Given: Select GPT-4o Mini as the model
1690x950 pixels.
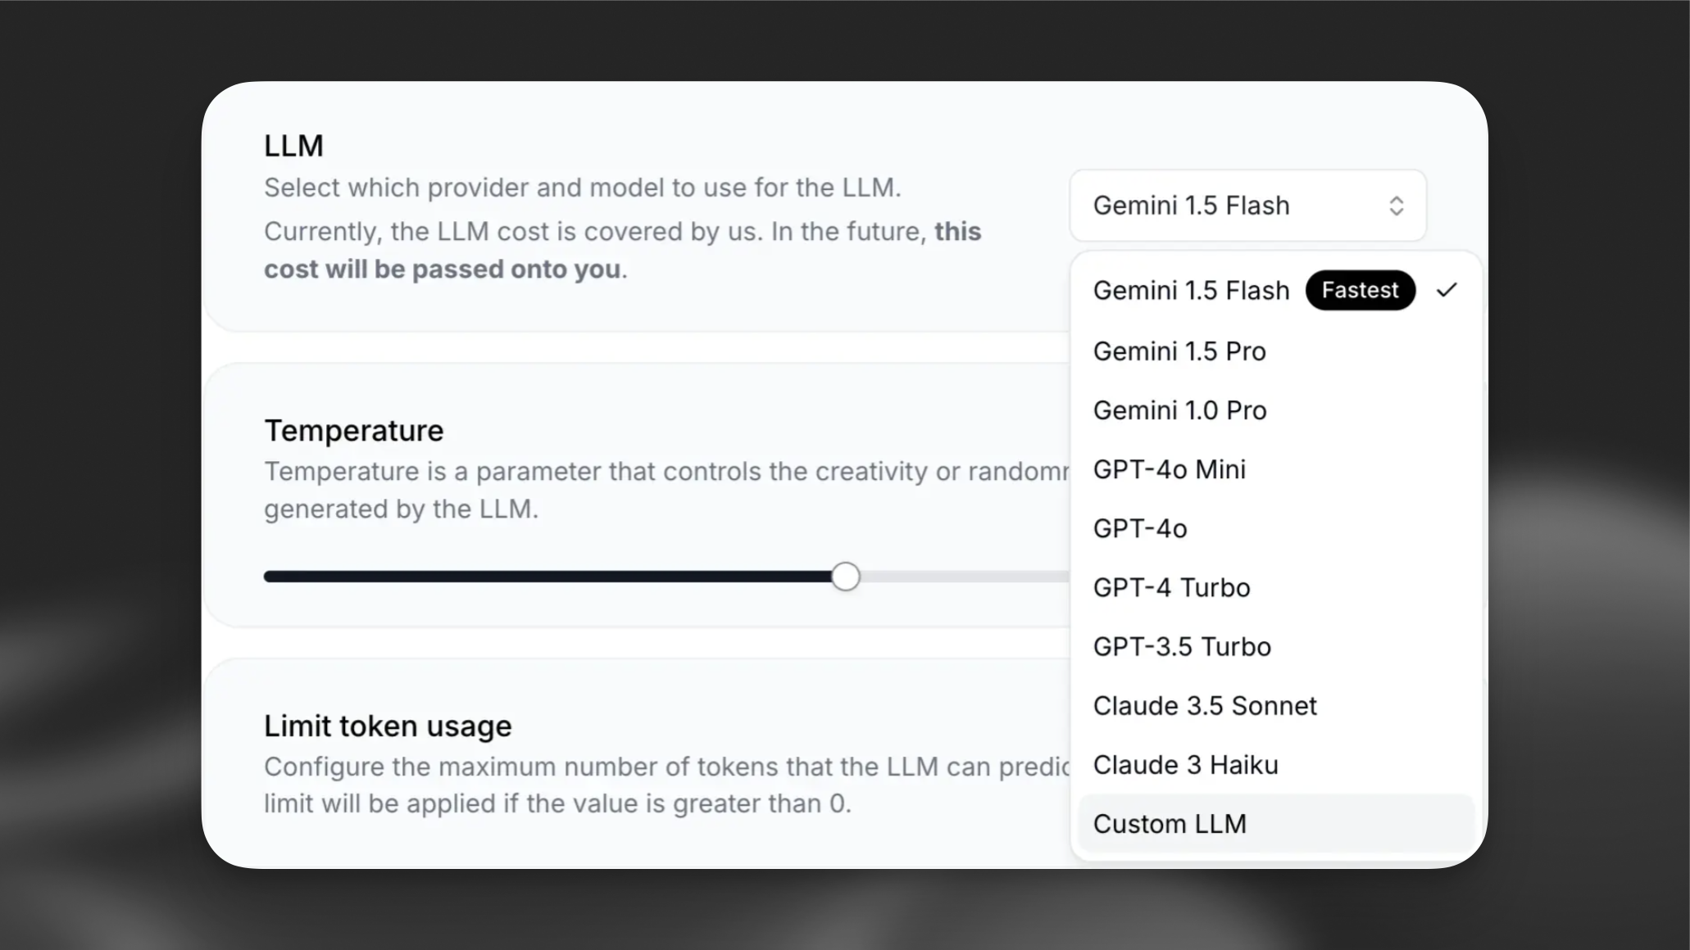Looking at the screenshot, I should pos(1169,468).
